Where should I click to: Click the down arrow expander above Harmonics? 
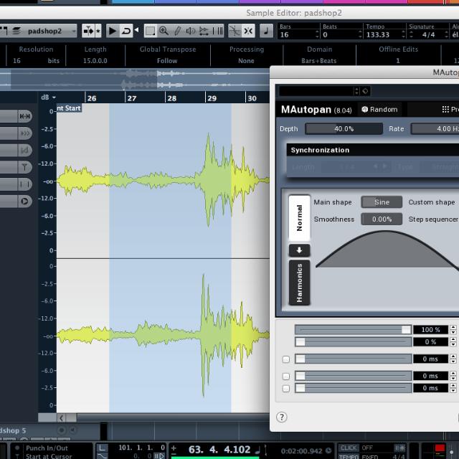[299, 250]
